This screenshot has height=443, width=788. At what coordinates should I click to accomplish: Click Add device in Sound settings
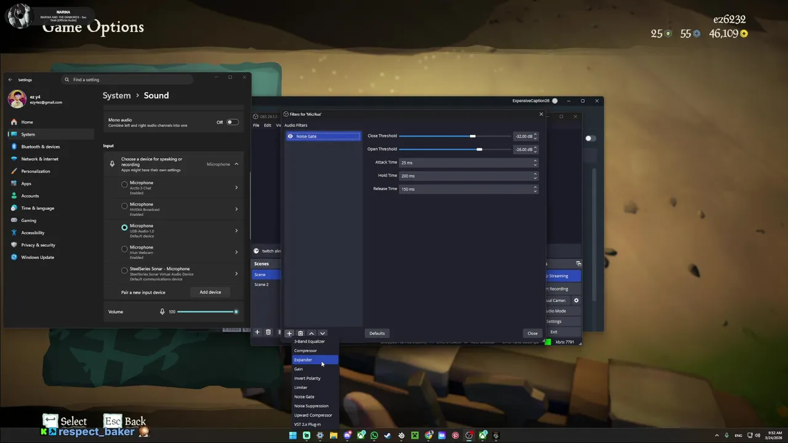[x=210, y=292]
